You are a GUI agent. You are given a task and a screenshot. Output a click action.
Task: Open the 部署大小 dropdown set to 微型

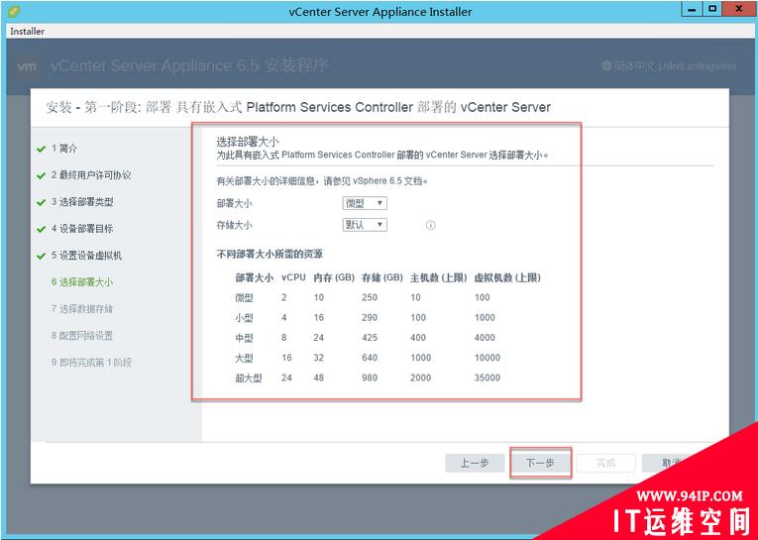pos(365,203)
